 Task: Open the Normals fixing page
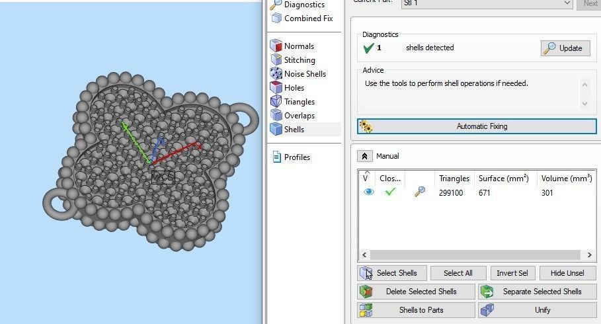point(292,46)
